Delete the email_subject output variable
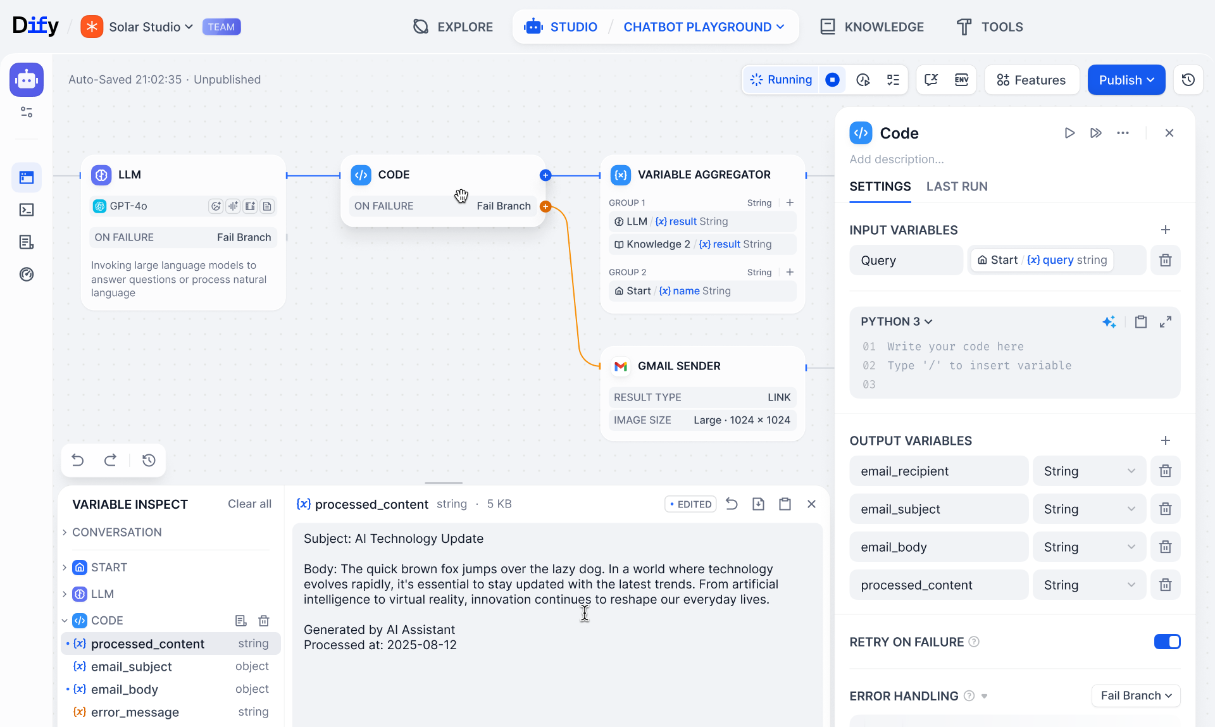This screenshot has width=1215, height=727. (x=1166, y=509)
